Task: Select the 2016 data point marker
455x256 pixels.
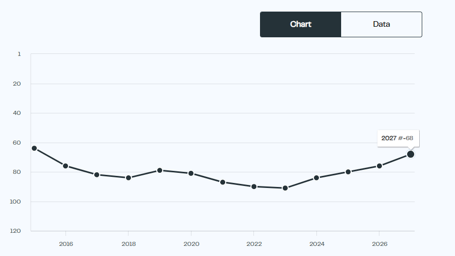Action: 66,166
